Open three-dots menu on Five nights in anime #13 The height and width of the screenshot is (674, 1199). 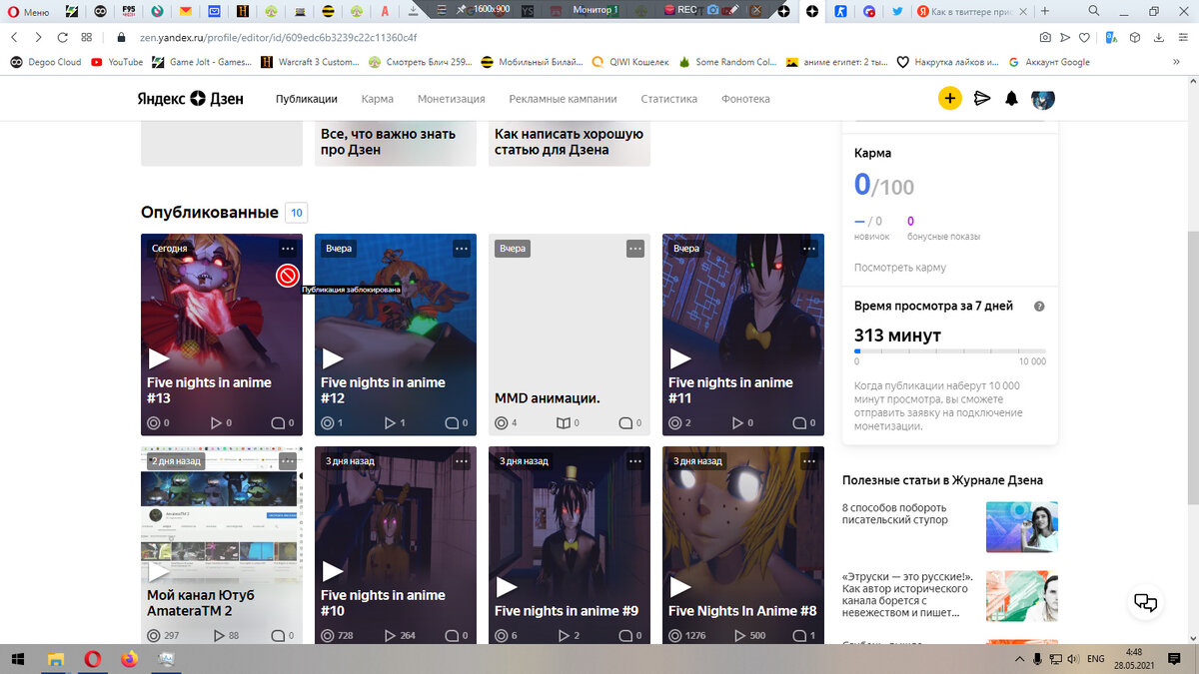(288, 248)
